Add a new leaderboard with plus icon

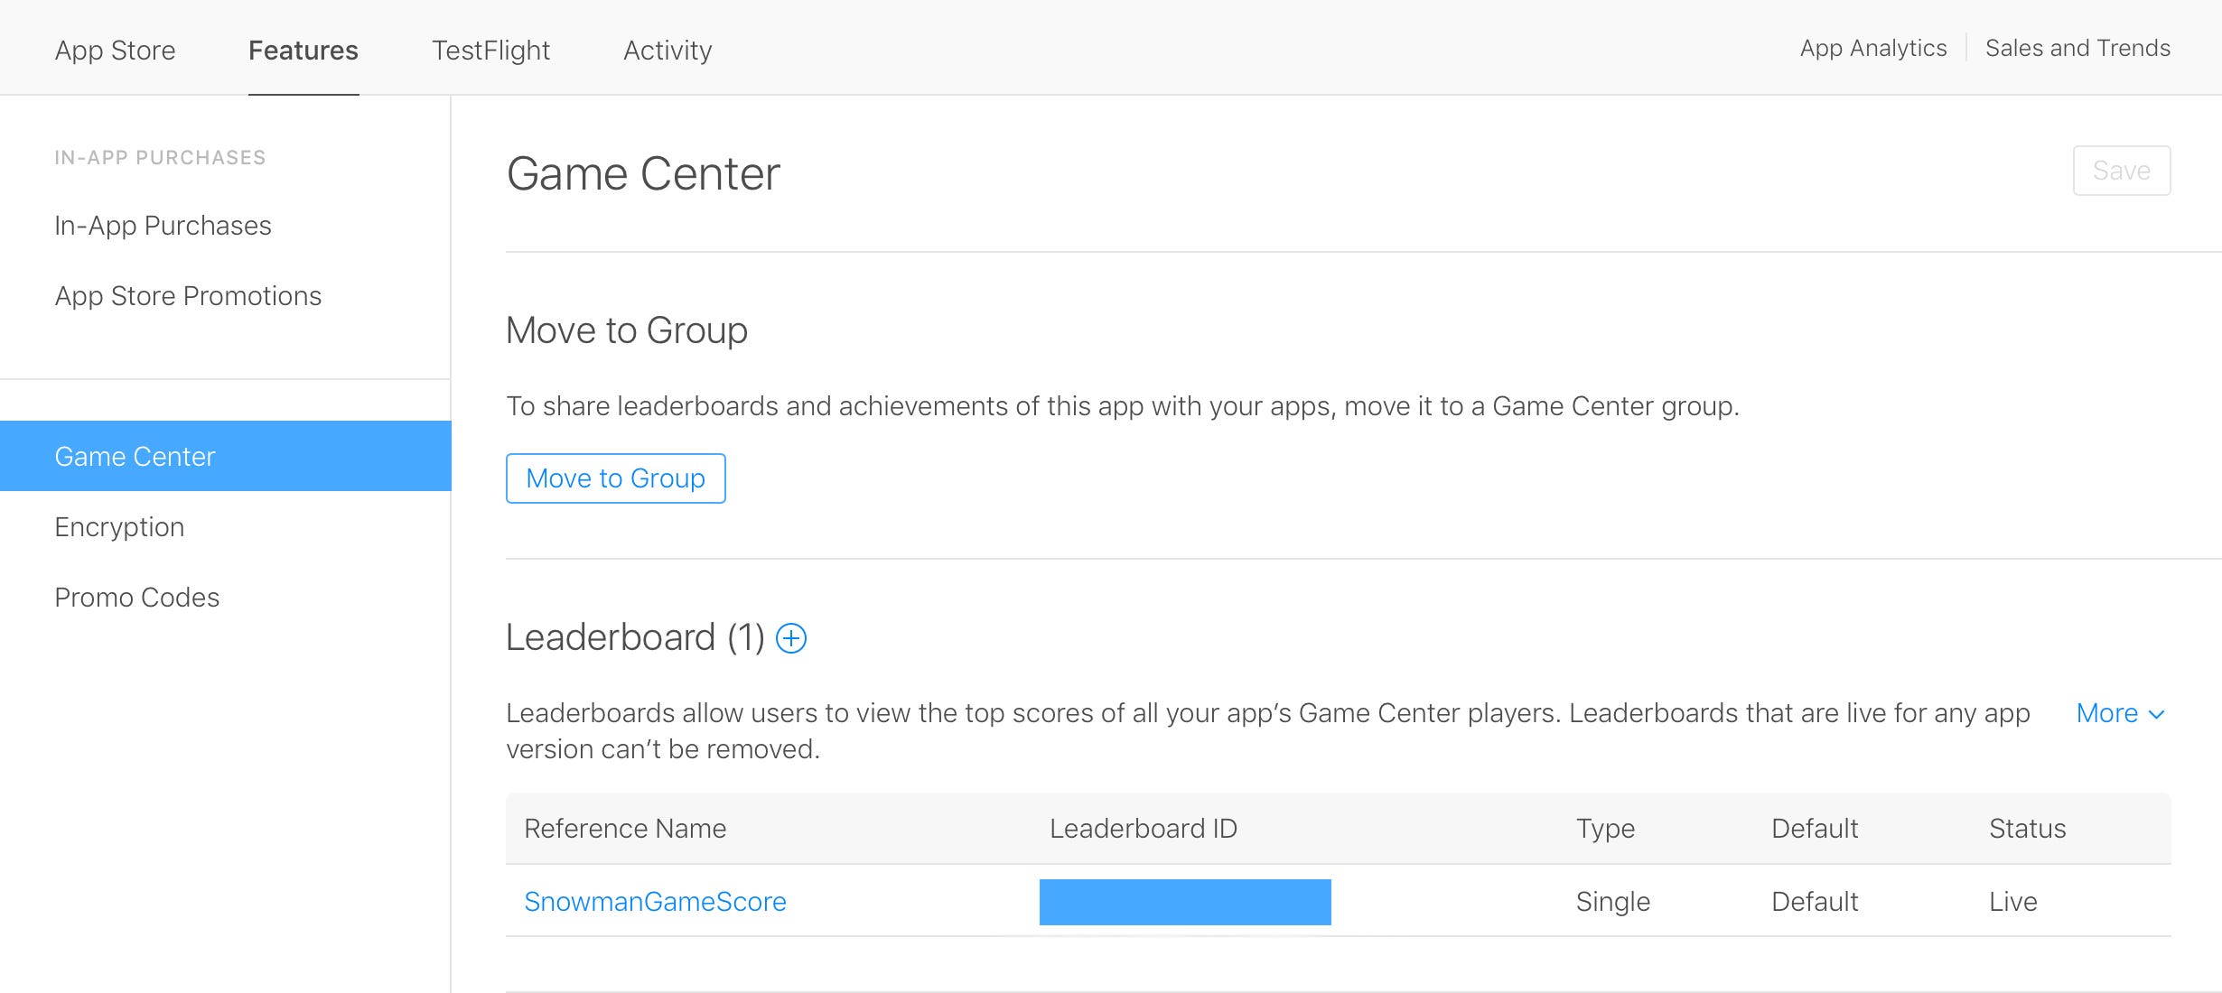(791, 638)
